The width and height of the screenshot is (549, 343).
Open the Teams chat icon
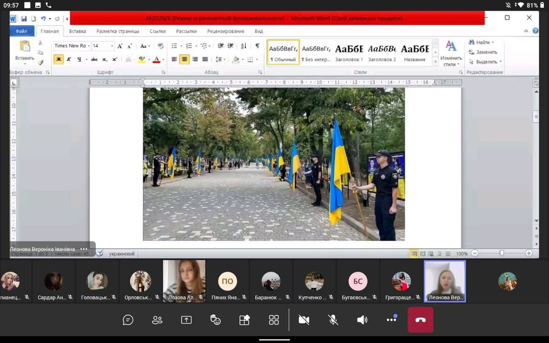128,320
